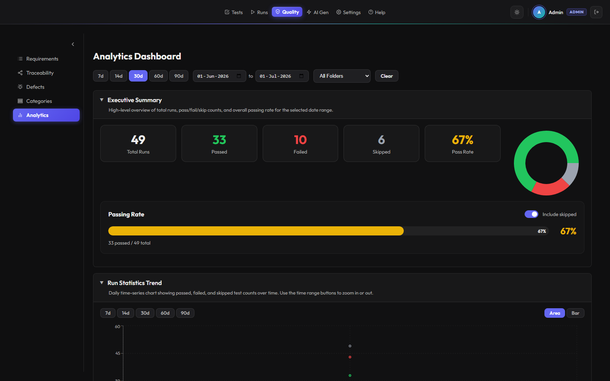Image resolution: width=610 pixels, height=381 pixels.
Task: Open the All Folders dropdown
Action: coord(342,76)
